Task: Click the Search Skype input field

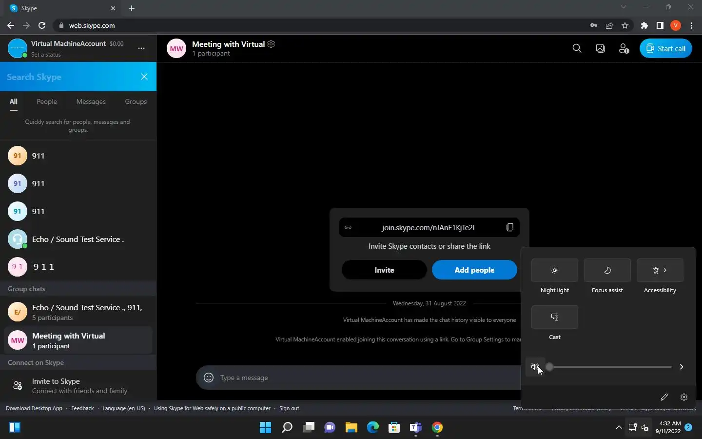Action: pyautogui.click(x=68, y=77)
